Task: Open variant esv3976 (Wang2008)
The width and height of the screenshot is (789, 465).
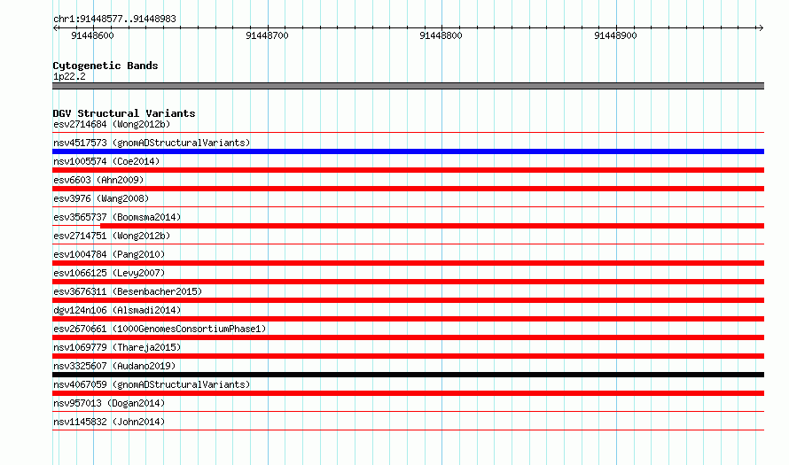Action: (x=101, y=198)
